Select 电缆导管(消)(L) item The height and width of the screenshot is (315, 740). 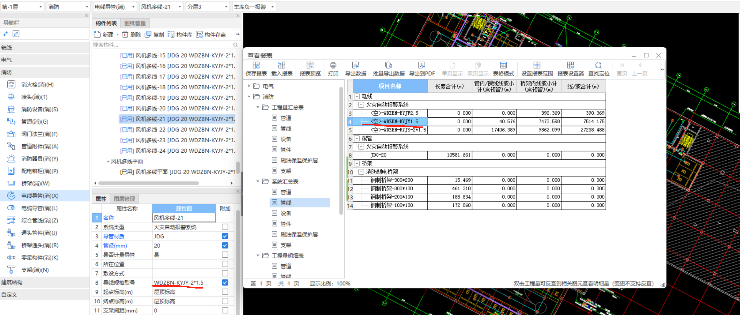tap(39, 208)
